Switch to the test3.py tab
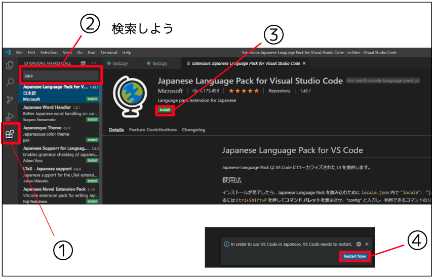434x278 pixels. 162,63
